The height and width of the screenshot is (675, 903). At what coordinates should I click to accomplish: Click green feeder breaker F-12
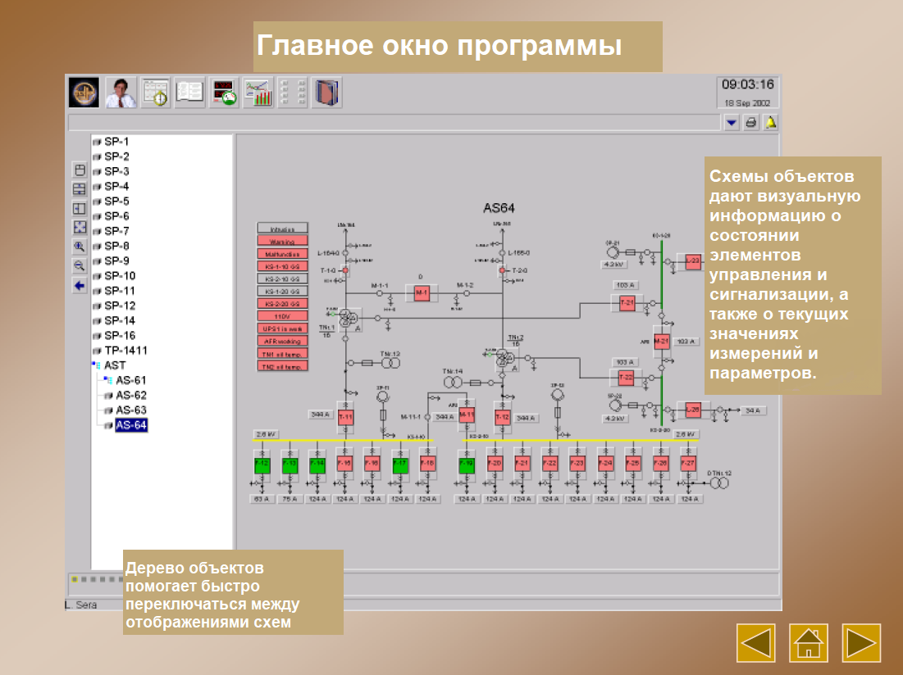(262, 464)
